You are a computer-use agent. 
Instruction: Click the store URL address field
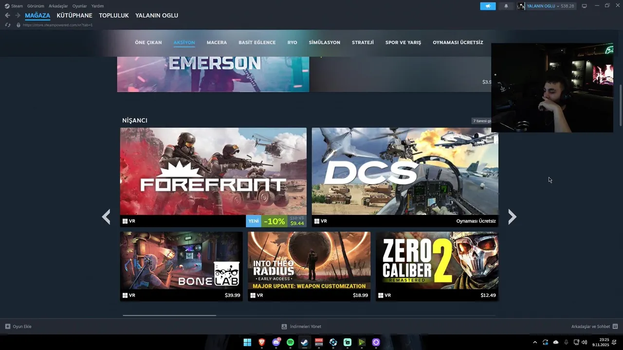point(57,25)
